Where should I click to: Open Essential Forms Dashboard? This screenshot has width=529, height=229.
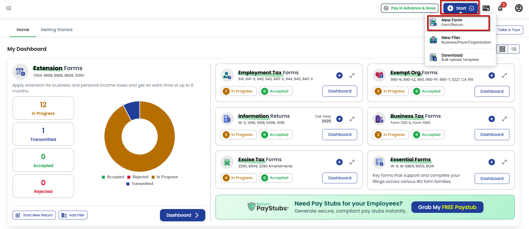pyautogui.click(x=492, y=179)
